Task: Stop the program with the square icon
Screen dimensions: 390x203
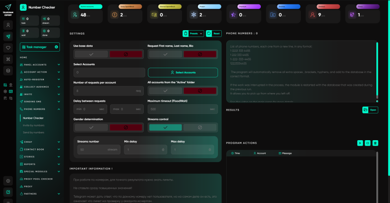Action: coord(368,143)
